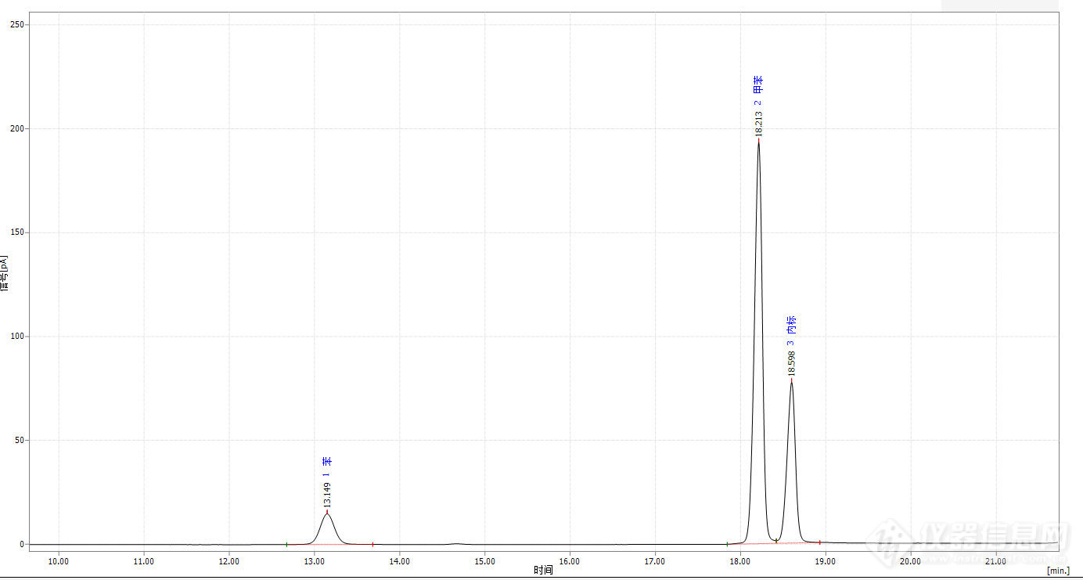Image resolution: width=1083 pixels, height=580 pixels.
Task: Click the 250 signal axis tick label
Action: [17, 25]
